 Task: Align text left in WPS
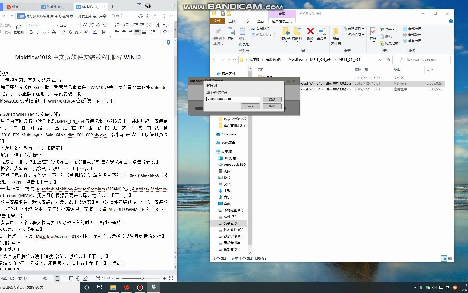[117, 32]
